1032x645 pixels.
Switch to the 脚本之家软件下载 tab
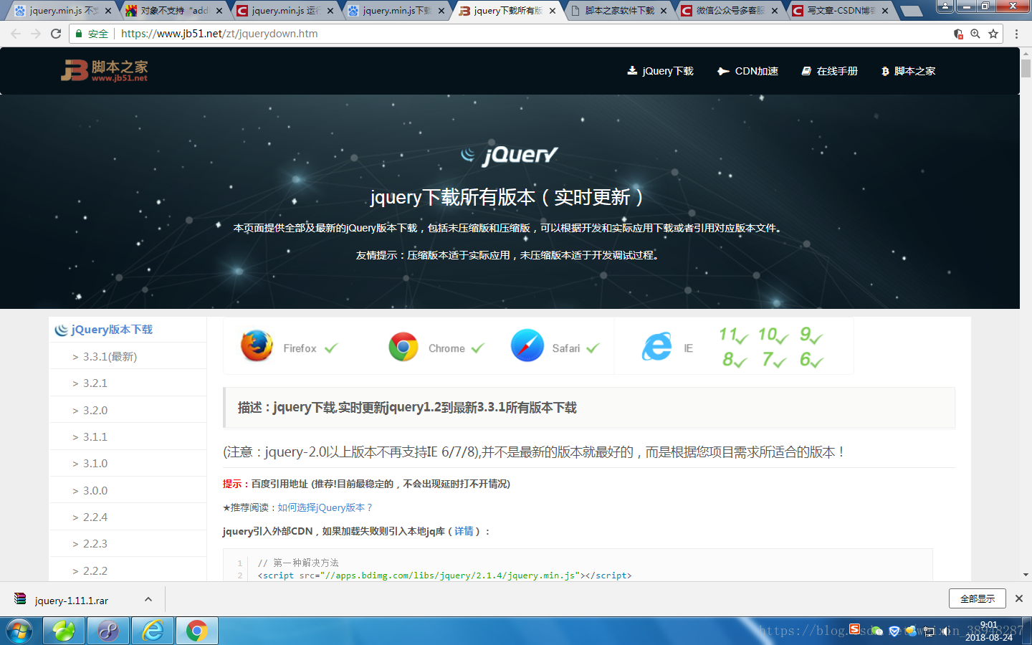tap(617, 11)
